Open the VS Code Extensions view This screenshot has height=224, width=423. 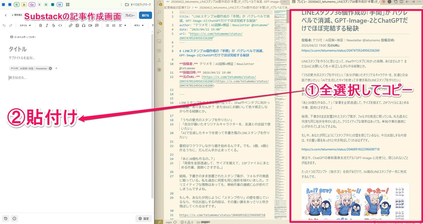tap(159, 51)
